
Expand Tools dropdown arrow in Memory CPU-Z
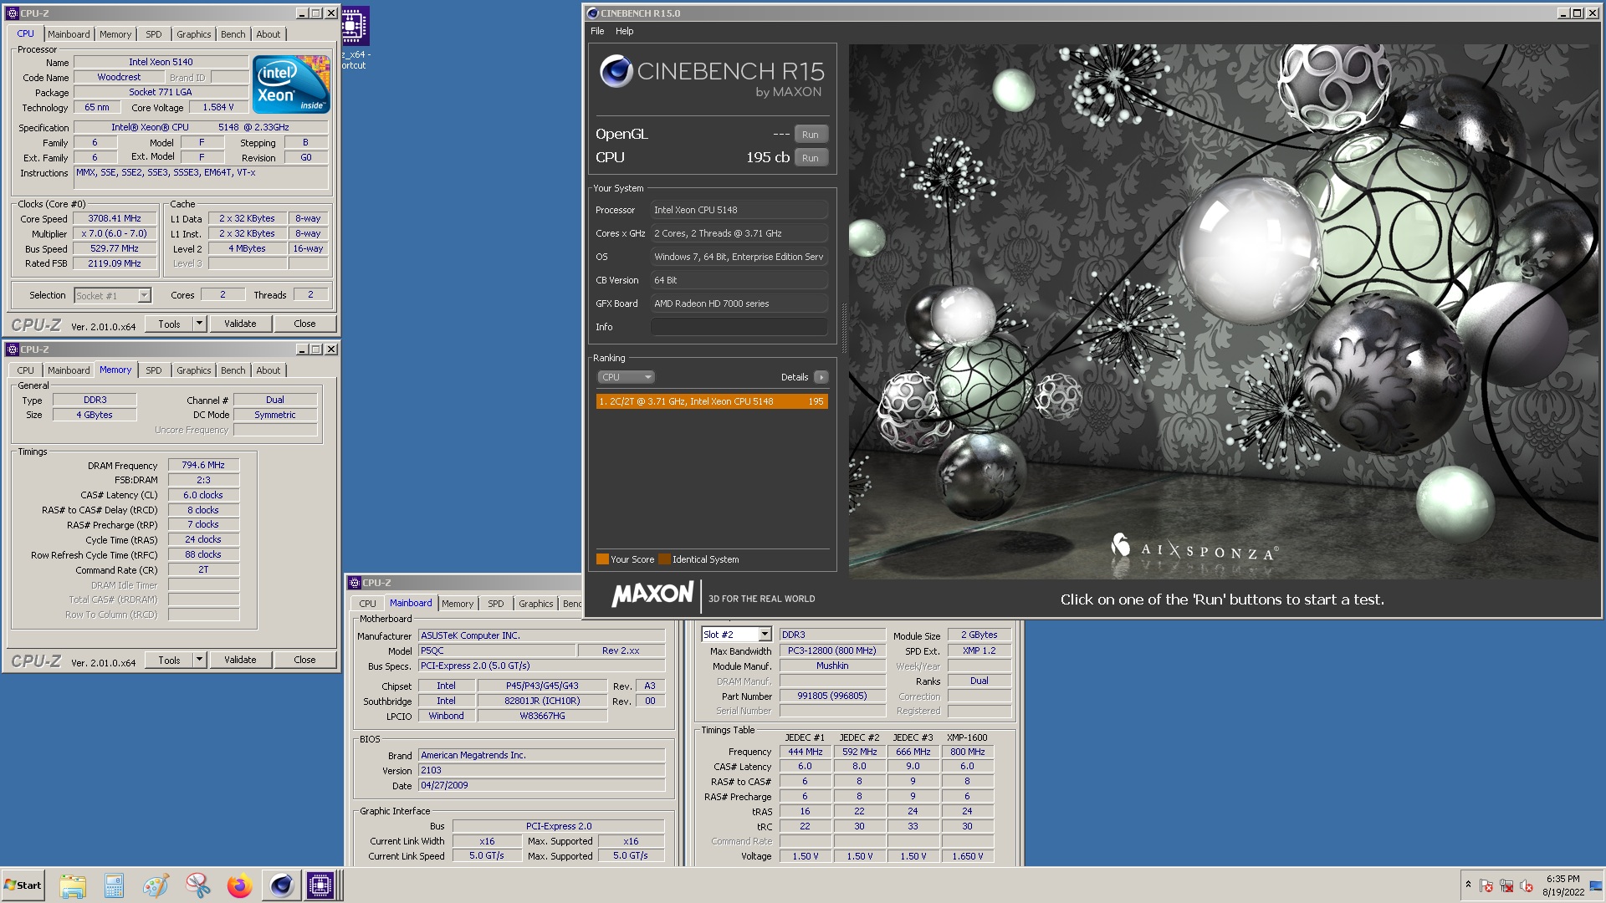click(199, 660)
